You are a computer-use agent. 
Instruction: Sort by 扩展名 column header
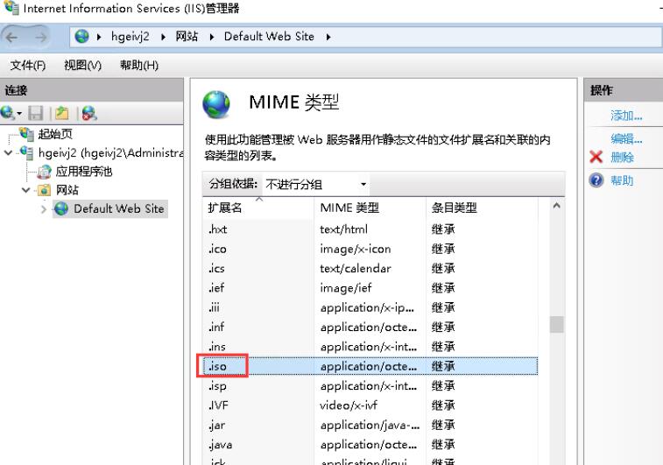tap(257, 208)
